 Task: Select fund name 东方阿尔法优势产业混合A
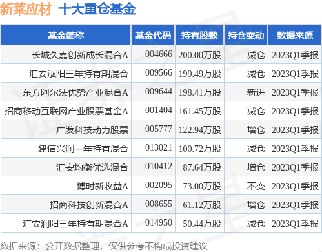coord(75,92)
